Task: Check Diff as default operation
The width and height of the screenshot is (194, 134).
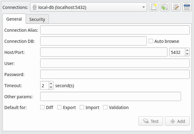Action: (x=42, y=107)
